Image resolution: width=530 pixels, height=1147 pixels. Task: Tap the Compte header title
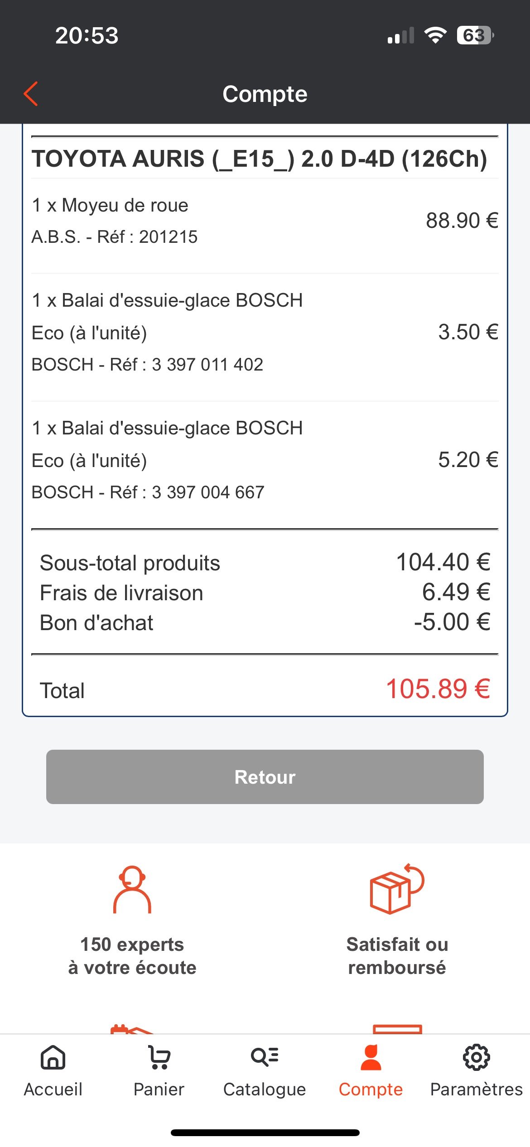(265, 94)
